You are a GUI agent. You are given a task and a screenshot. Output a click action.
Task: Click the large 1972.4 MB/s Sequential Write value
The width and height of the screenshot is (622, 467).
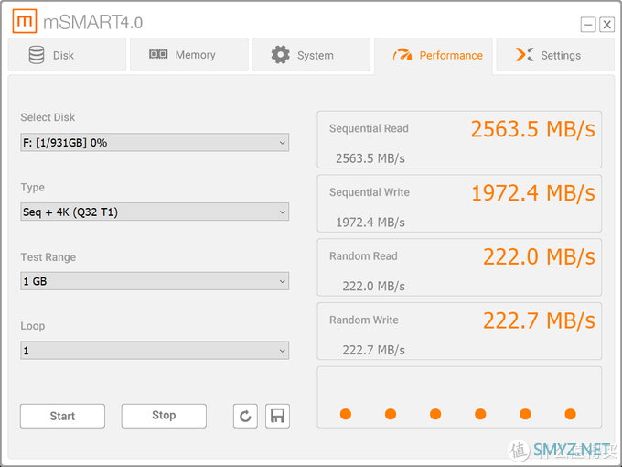(532, 193)
